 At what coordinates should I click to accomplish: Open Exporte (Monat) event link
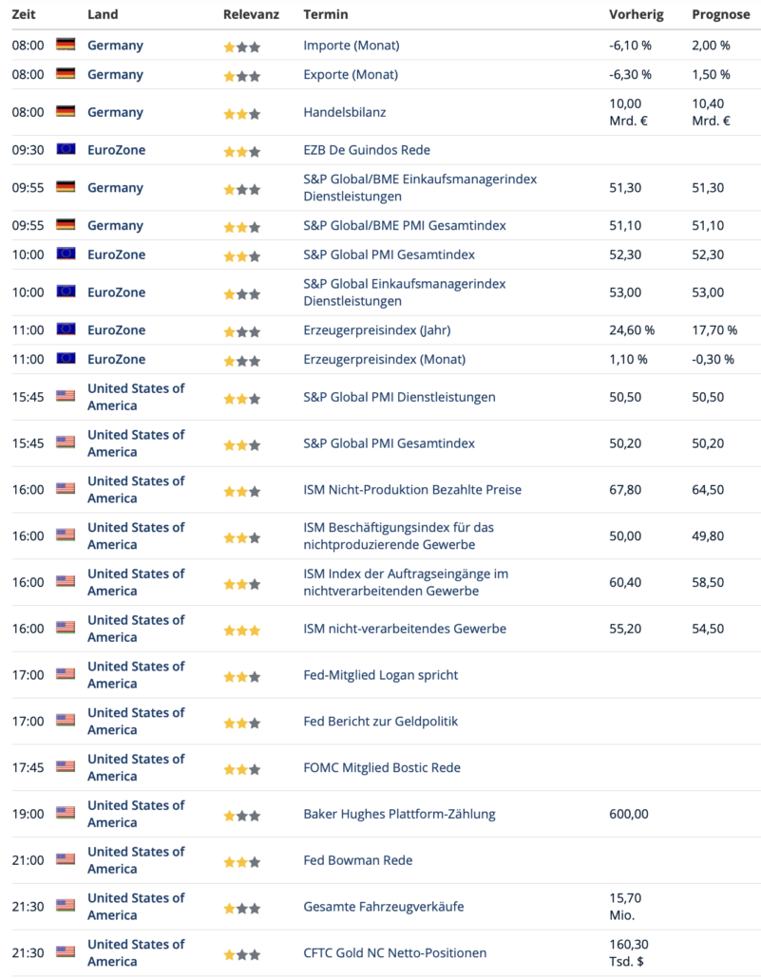[x=350, y=74]
